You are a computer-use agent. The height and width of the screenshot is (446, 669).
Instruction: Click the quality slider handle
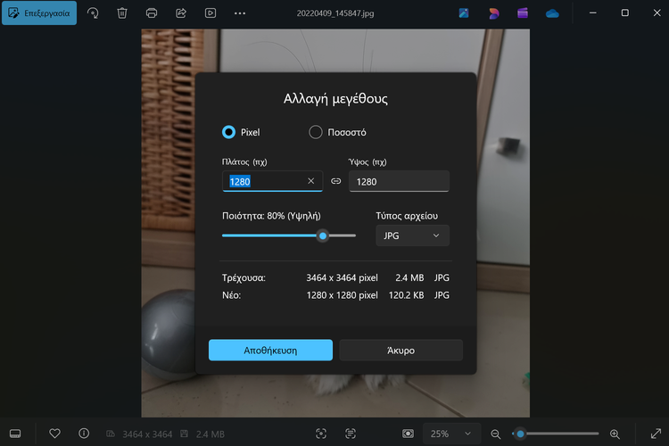tap(323, 235)
